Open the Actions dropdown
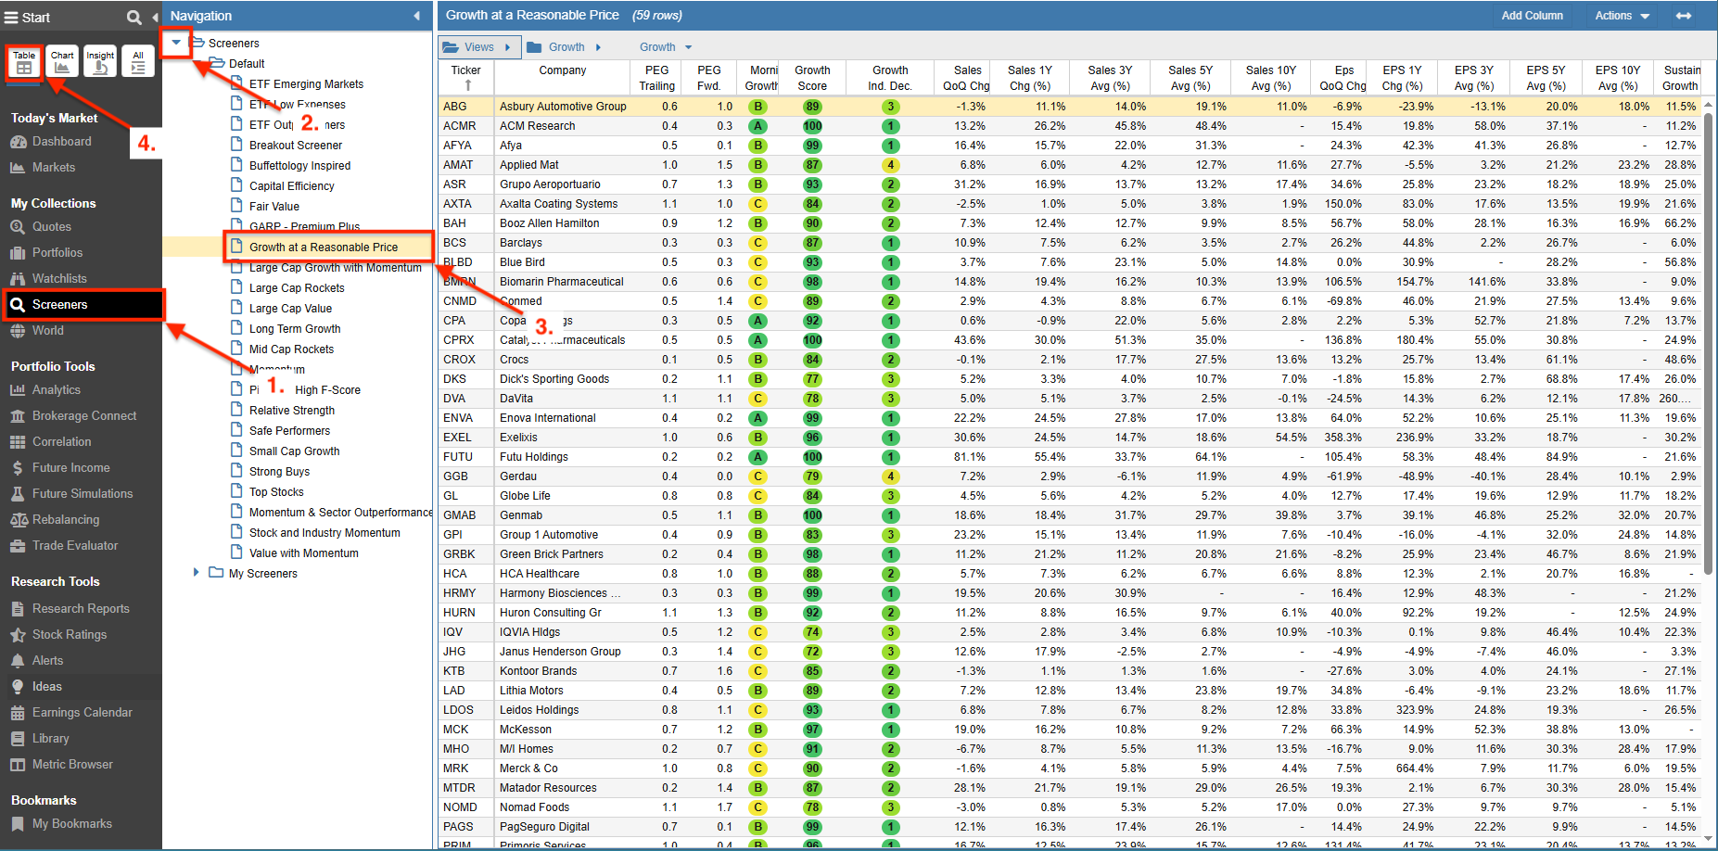Image resolution: width=1718 pixels, height=851 pixels. (1623, 16)
